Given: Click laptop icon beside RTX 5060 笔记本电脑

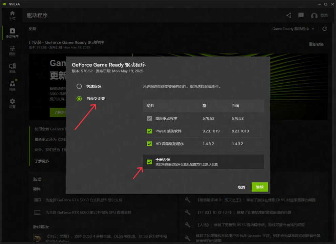Looking at the screenshot, I should pyautogui.click(x=37, y=212).
